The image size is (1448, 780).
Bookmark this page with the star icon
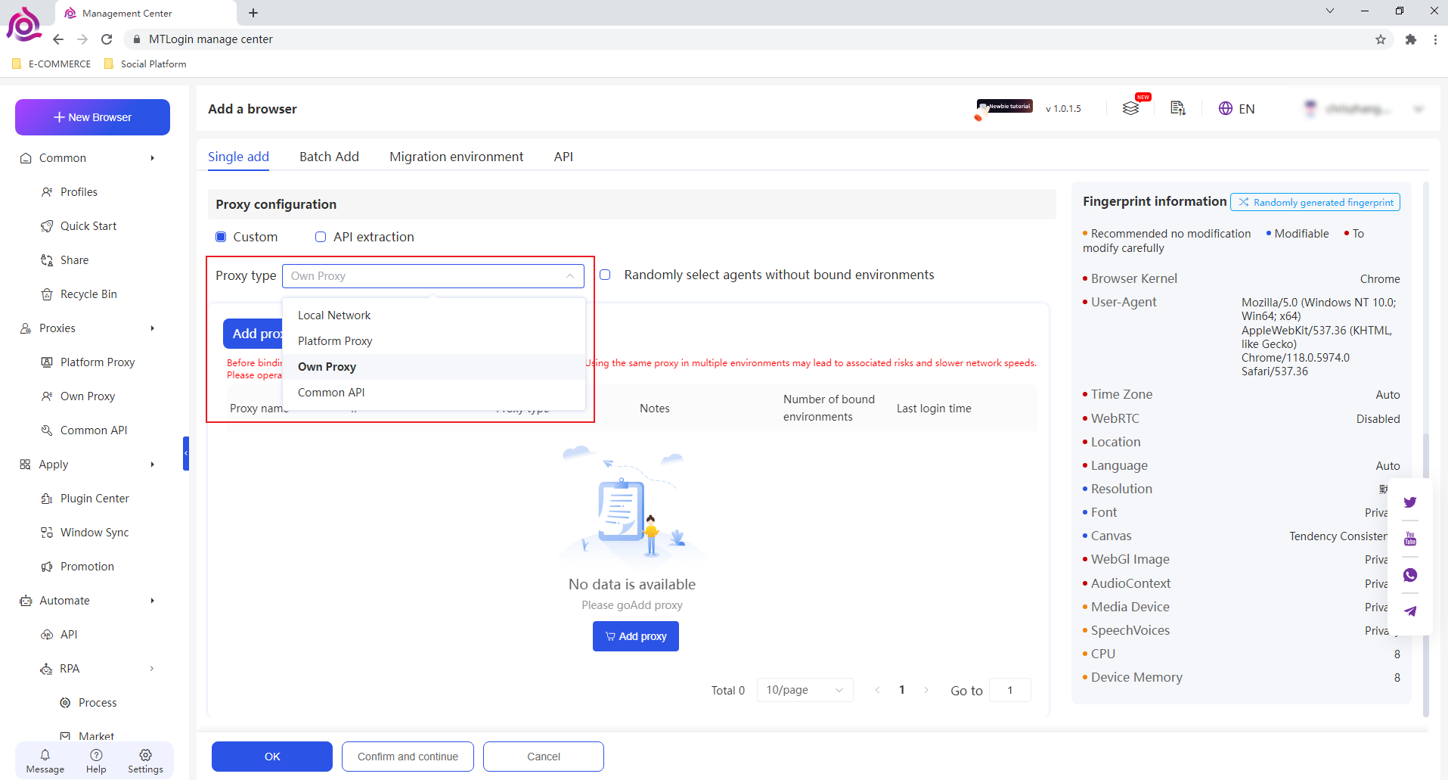point(1381,39)
